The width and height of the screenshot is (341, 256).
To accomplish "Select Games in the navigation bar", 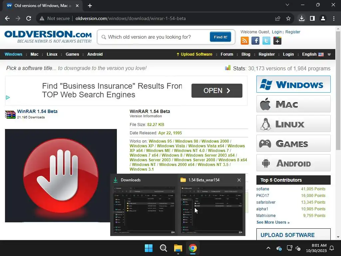I will click(72, 54).
